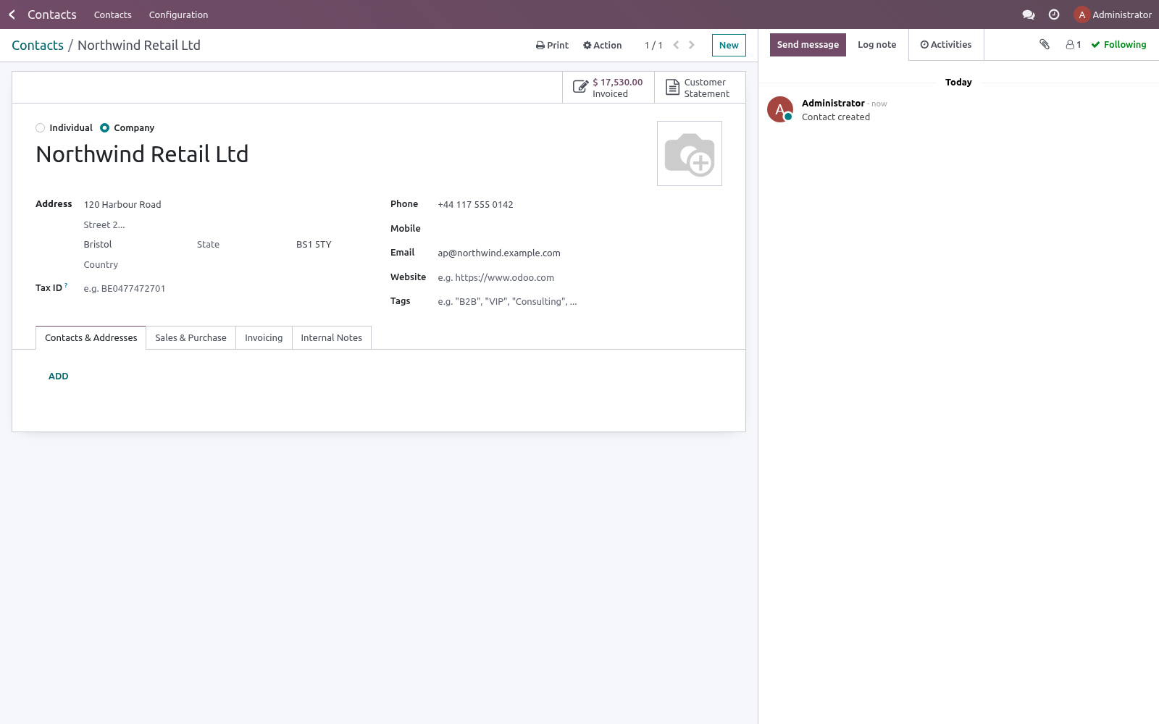The width and height of the screenshot is (1159, 724).
Task: Open the Following subscription dropdown
Action: click(1118, 44)
